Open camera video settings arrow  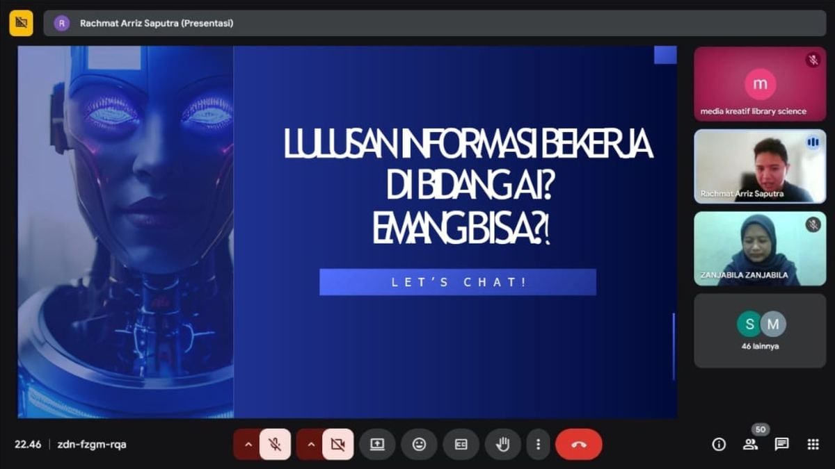[x=310, y=445]
